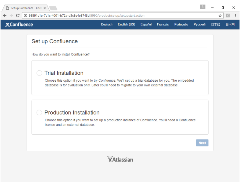This screenshot has width=243, height=182.
Task: Click the Chrome profile user icon
Action: click(202, 7)
